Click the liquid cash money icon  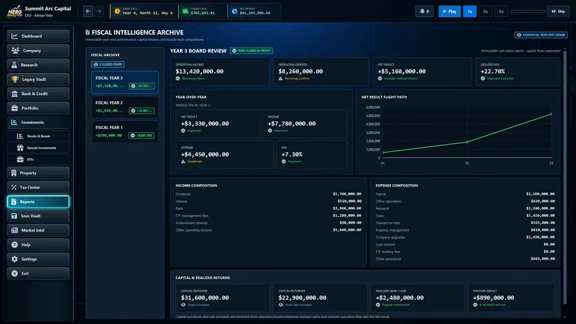tap(186, 11)
